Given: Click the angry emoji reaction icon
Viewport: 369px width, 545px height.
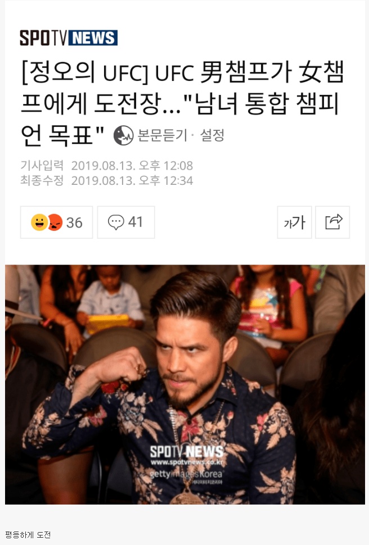Looking at the screenshot, I should click(55, 222).
